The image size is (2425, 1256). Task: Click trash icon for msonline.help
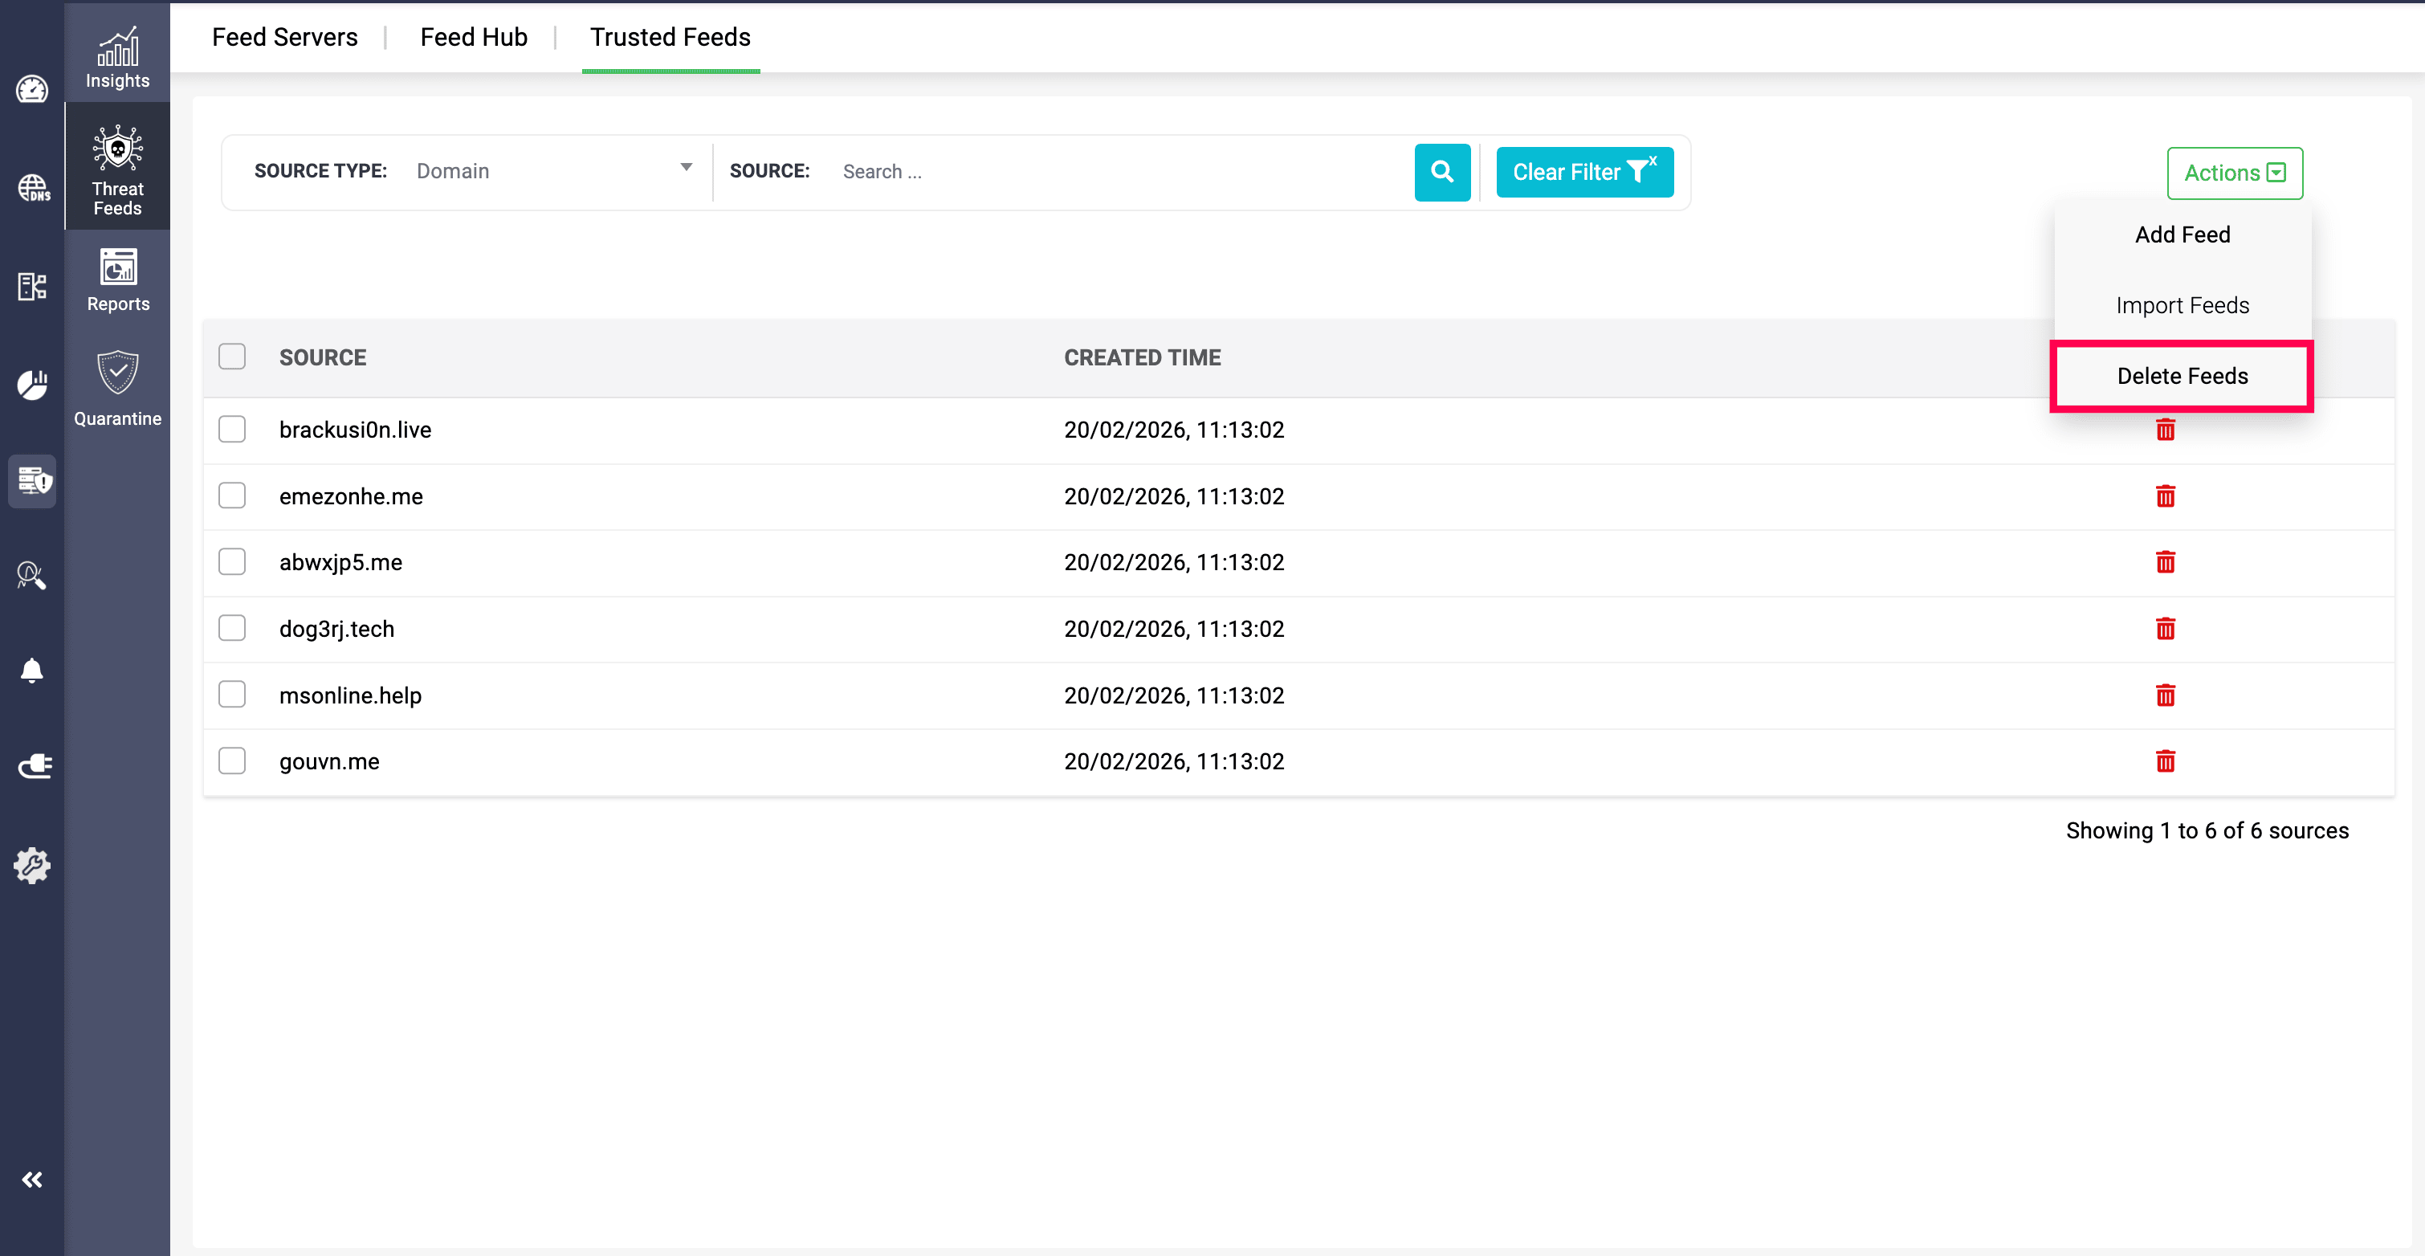(x=2164, y=695)
